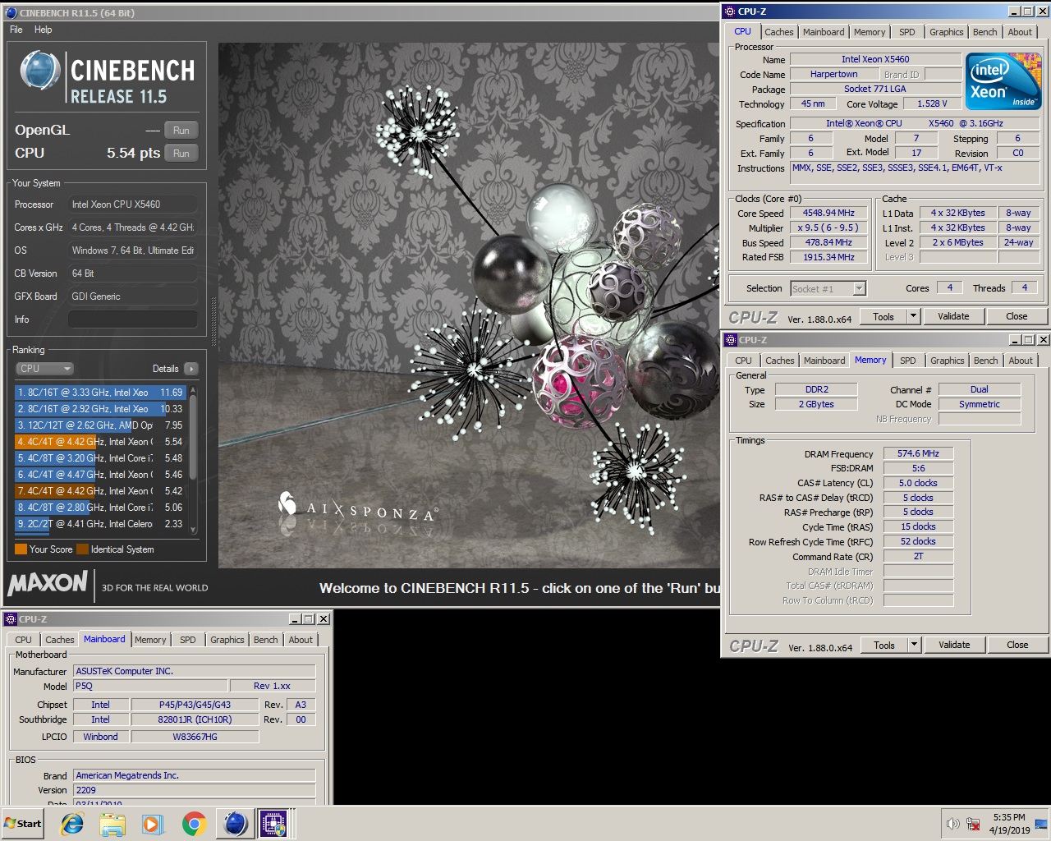Image resolution: width=1051 pixels, height=841 pixels.
Task: Click the DRAM Frequency 574.6 MHz value
Action: point(918,453)
